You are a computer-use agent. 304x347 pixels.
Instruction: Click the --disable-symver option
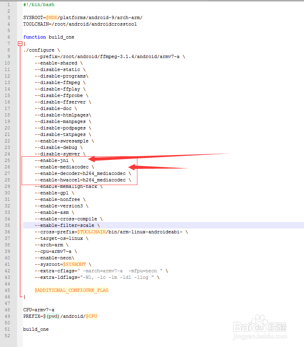pos(60,154)
